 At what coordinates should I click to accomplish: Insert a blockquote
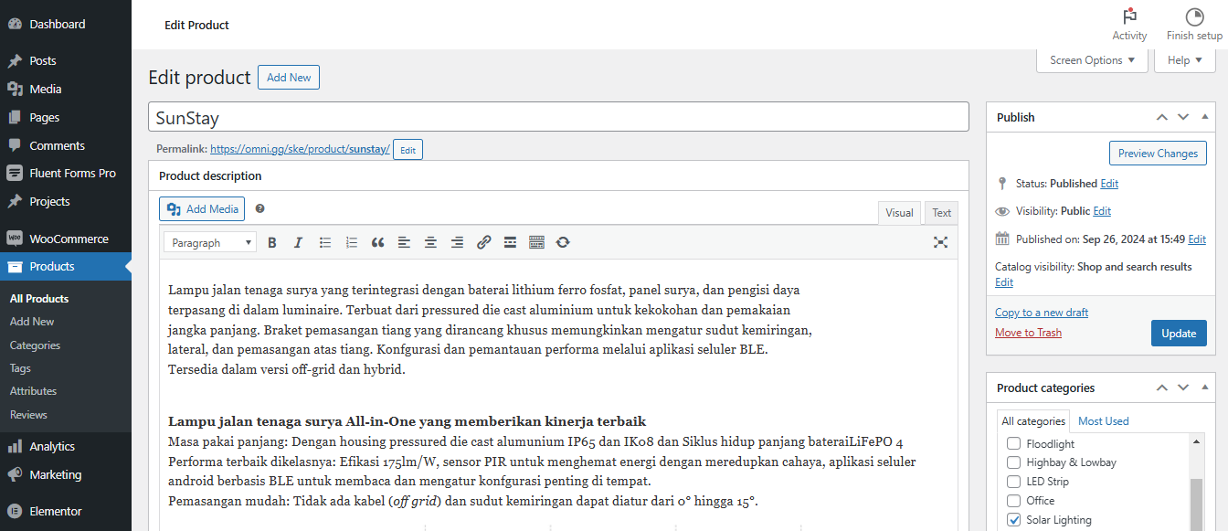tap(377, 242)
